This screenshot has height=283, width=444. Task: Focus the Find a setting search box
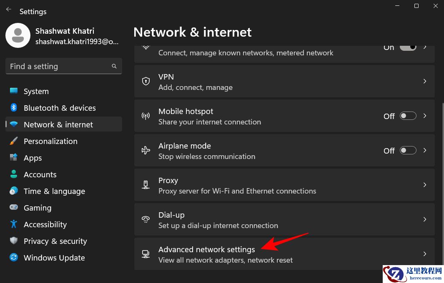58,66
